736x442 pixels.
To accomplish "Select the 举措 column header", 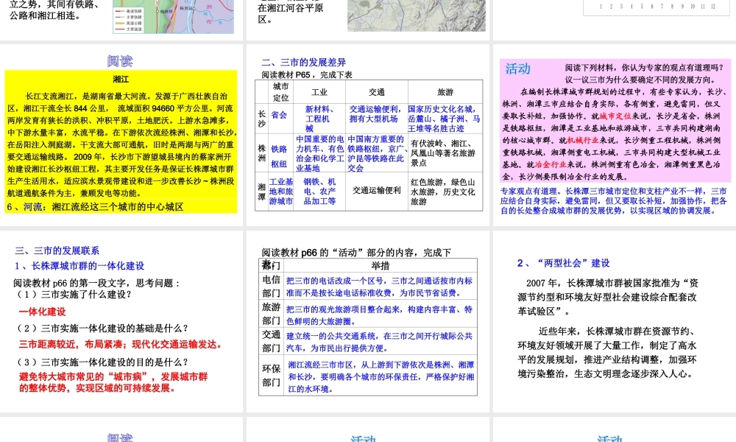I will pos(381,266).
